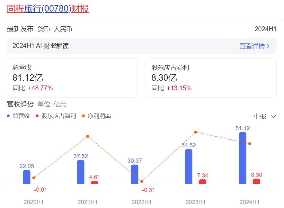Click the +48.77% year-over-year value
Screen dimensions: 284x208
[x=40, y=88]
